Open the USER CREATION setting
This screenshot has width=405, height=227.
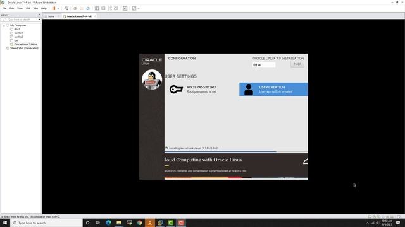pos(273,90)
